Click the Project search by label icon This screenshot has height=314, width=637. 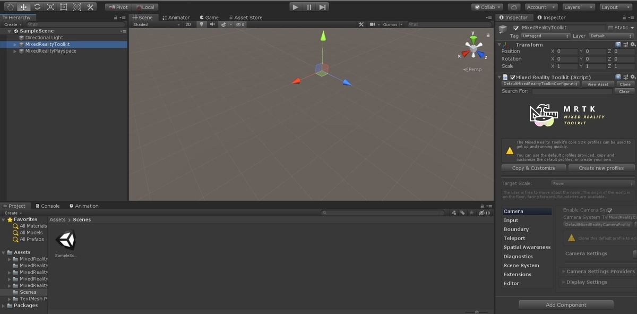[462, 213]
